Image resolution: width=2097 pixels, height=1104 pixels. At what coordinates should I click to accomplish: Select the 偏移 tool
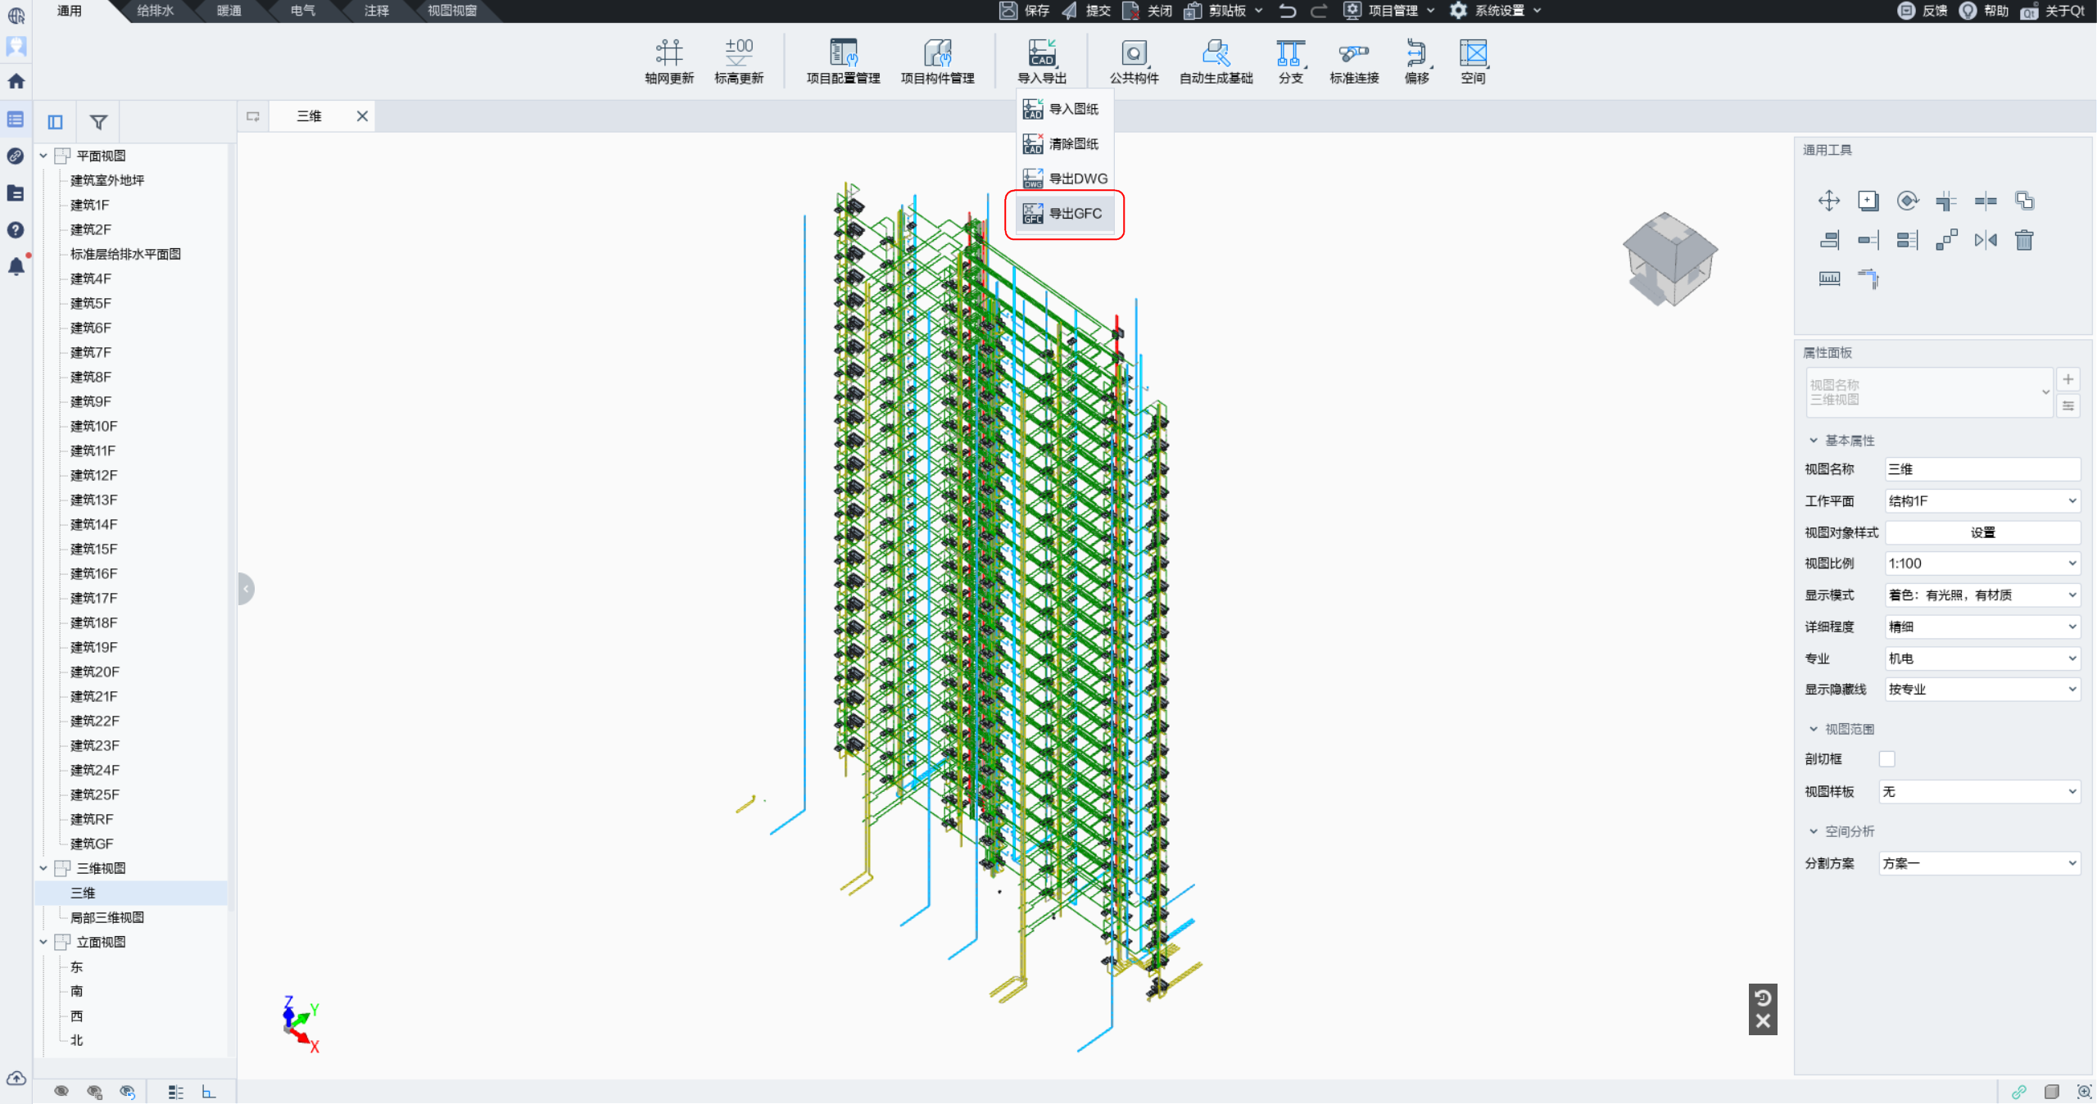pos(1416,61)
